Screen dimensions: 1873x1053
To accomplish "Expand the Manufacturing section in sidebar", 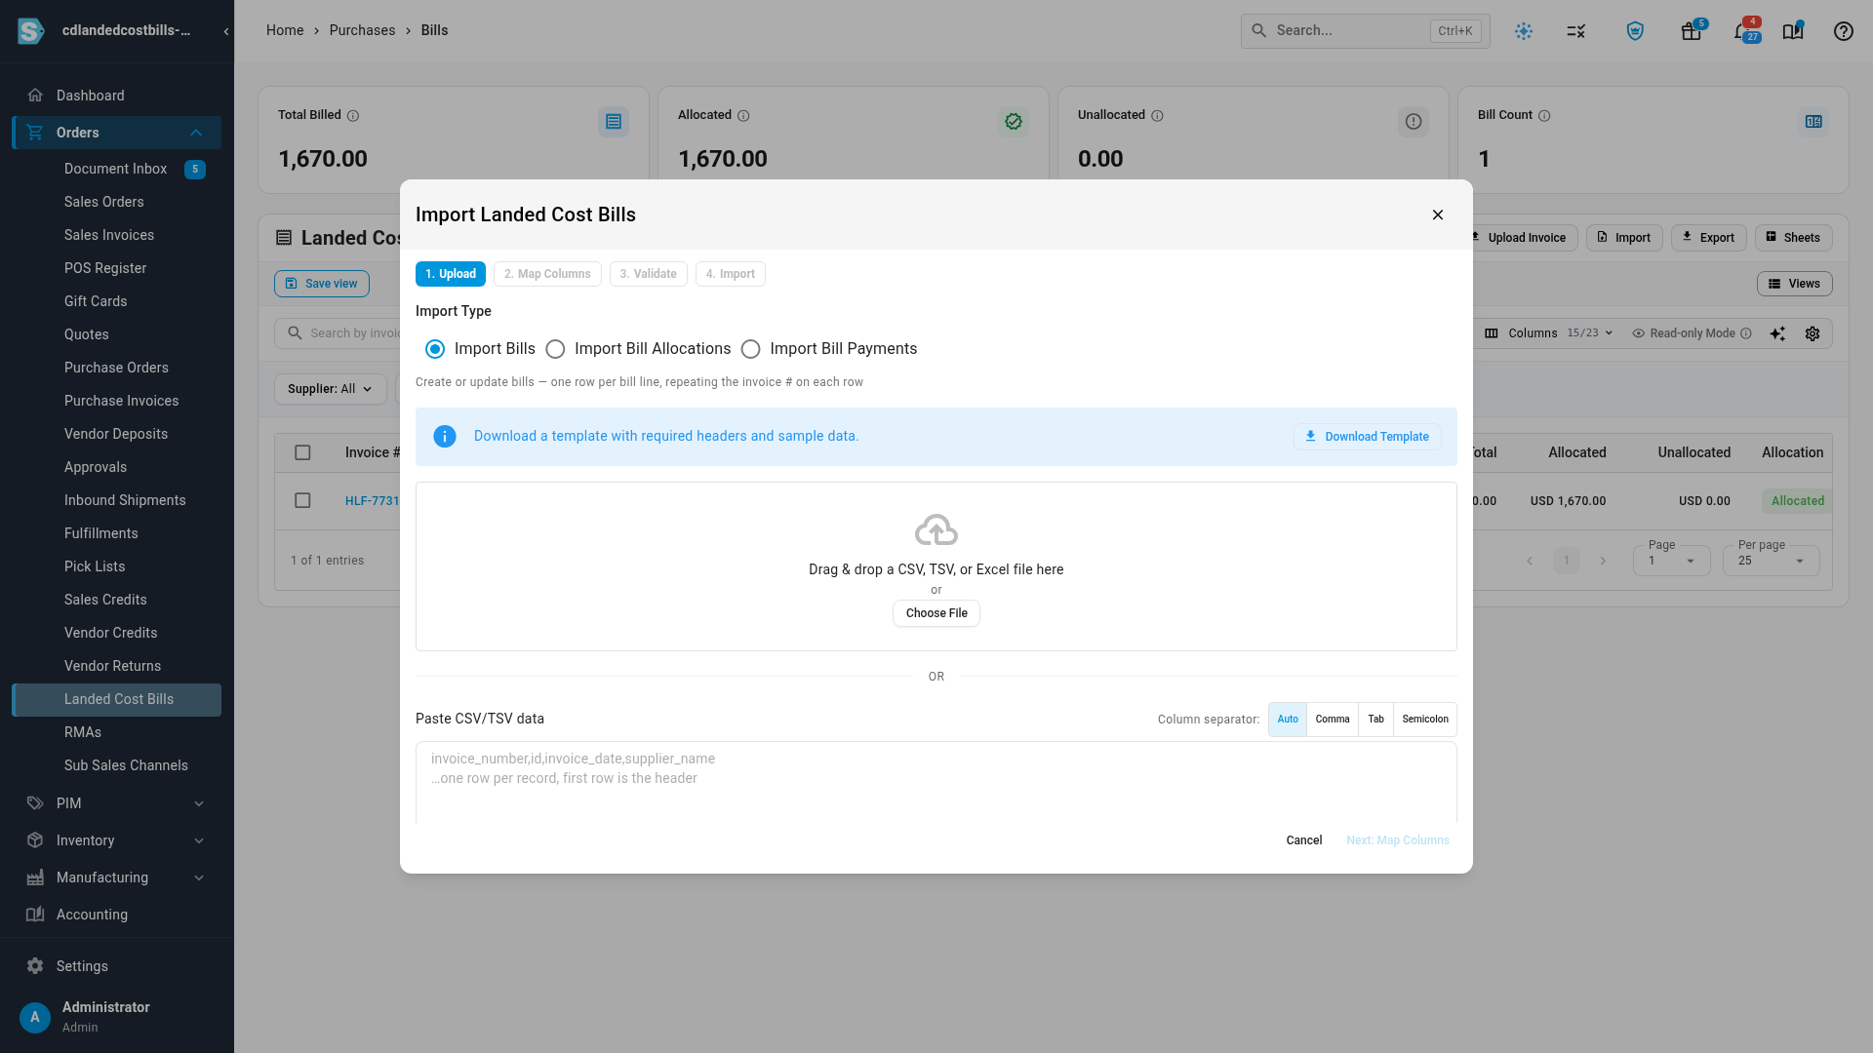I will [x=117, y=877].
